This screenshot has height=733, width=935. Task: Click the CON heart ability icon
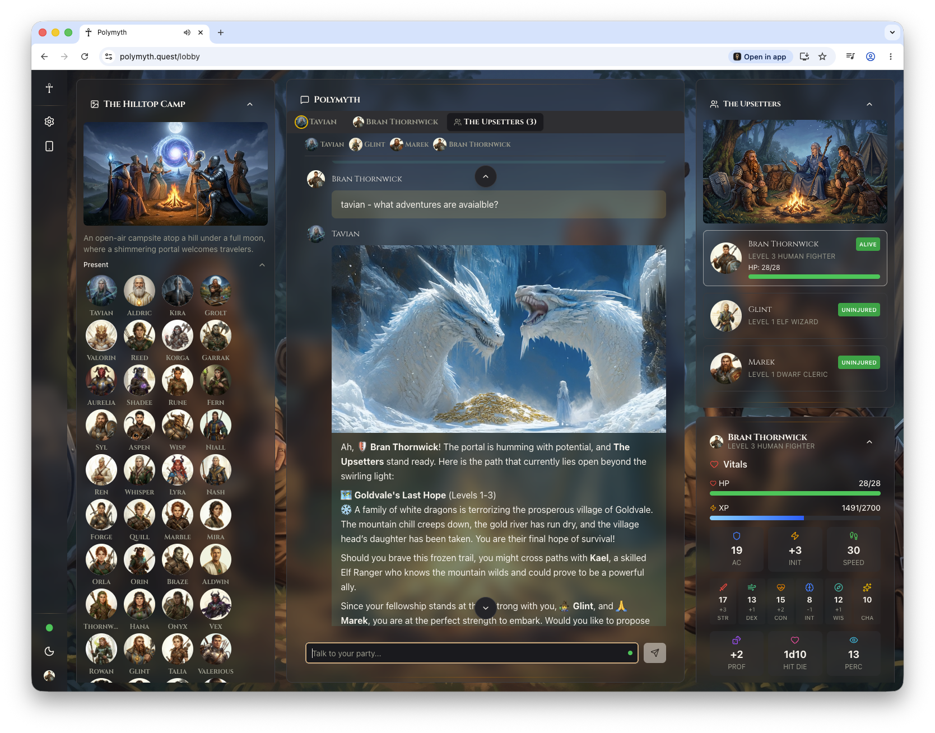[780, 587]
